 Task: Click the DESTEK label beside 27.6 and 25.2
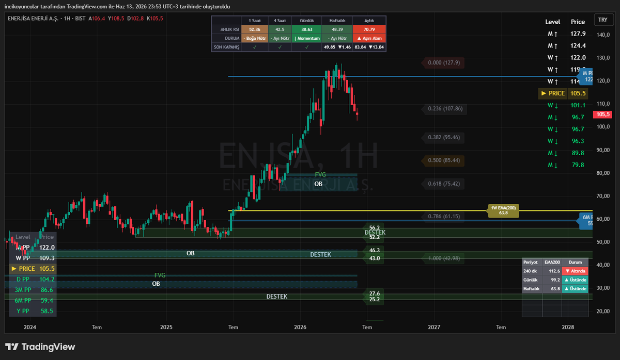(277, 297)
